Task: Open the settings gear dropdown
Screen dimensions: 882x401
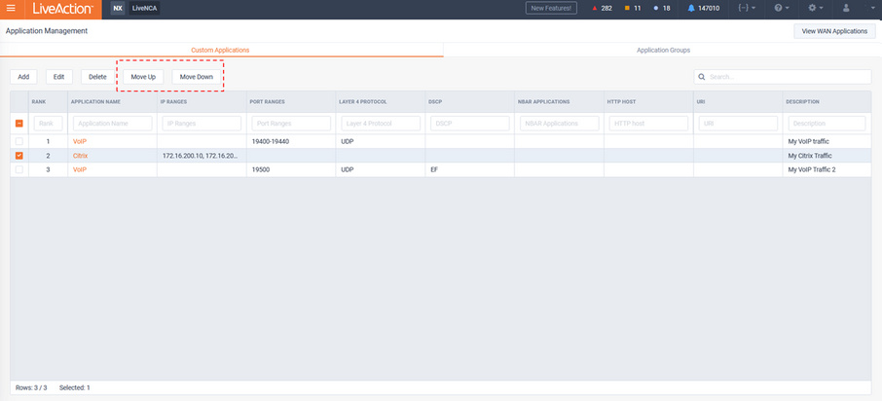Action: (816, 9)
